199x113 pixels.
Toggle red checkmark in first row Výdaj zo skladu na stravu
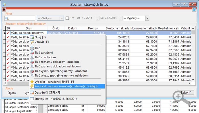(8, 33)
